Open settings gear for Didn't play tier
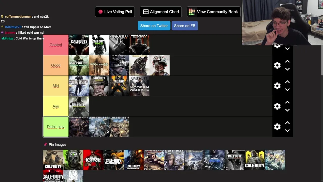323x182 pixels. point(277,127)
